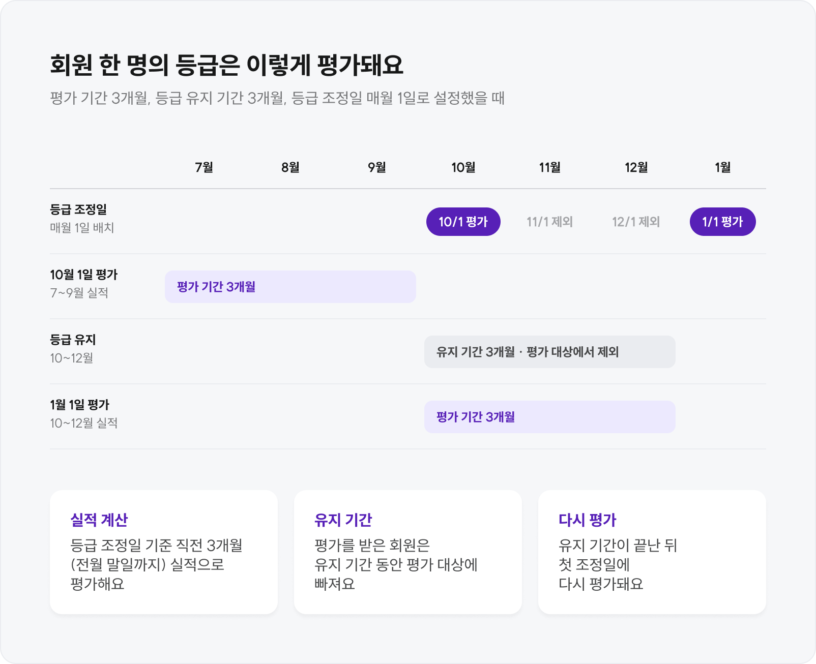Select the '11/1 제외' label

[x=549, y=222]
